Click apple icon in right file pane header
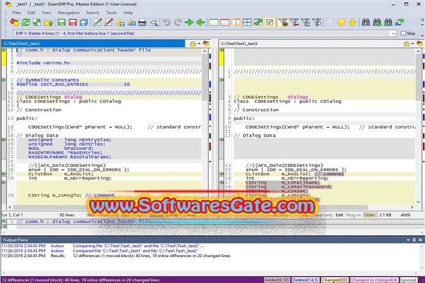425x283 pixels. tap(420, 43)
